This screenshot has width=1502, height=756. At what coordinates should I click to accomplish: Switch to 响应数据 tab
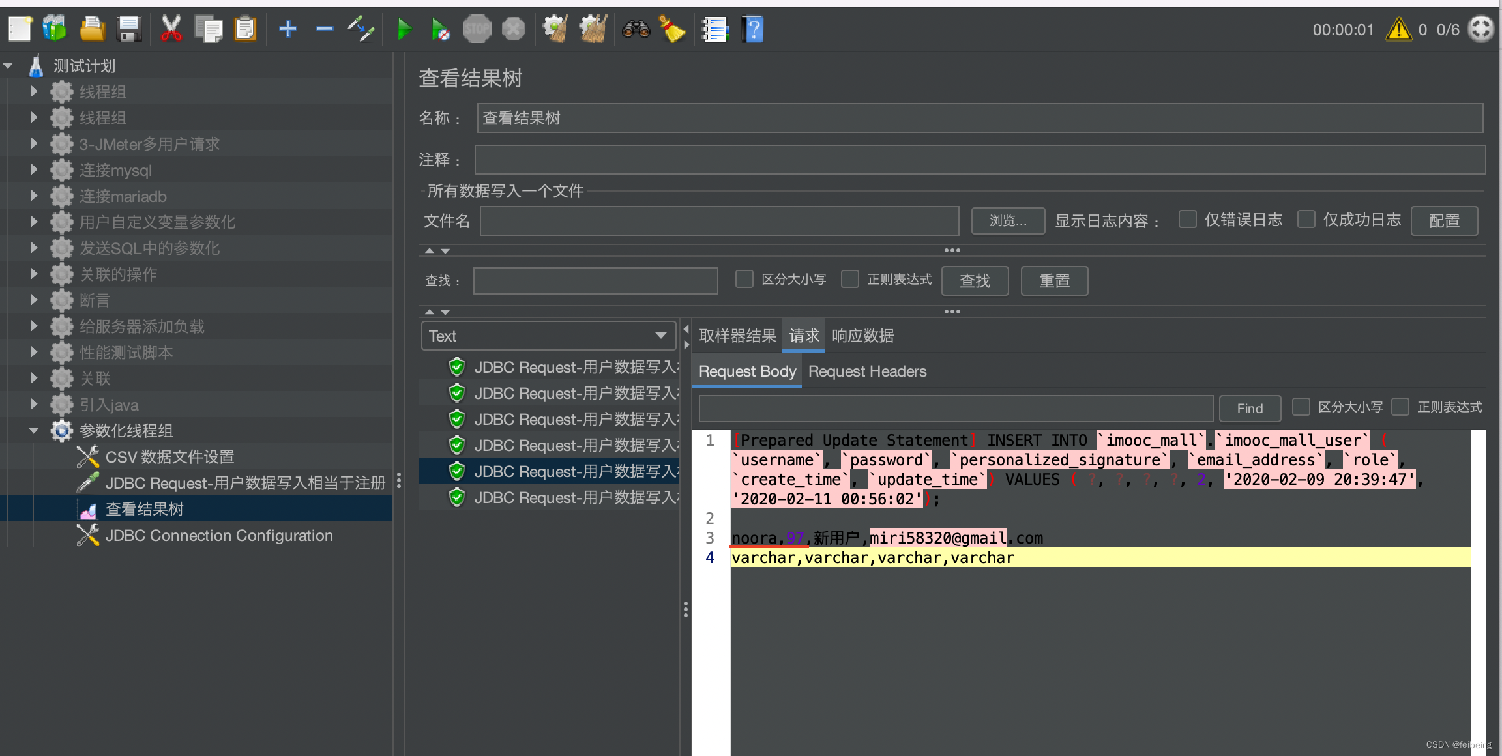pos(862,336)
